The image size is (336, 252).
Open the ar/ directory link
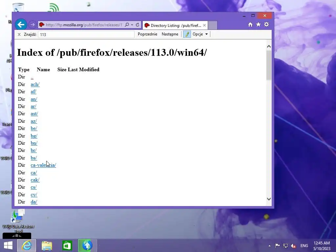point(33,106)
